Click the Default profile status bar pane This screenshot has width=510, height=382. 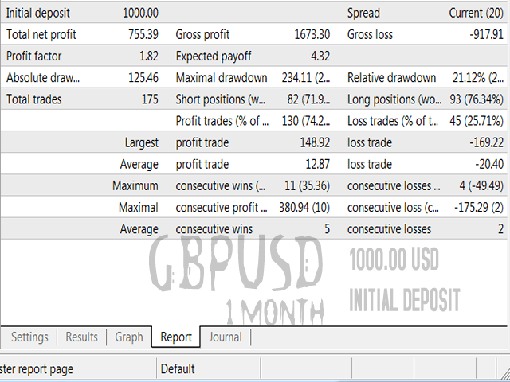pyautogui.click(x=178, y=368)
